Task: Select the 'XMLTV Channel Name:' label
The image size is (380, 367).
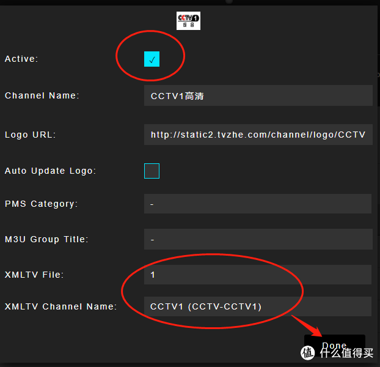Action: pyautogui.click(x=61, y=306)
